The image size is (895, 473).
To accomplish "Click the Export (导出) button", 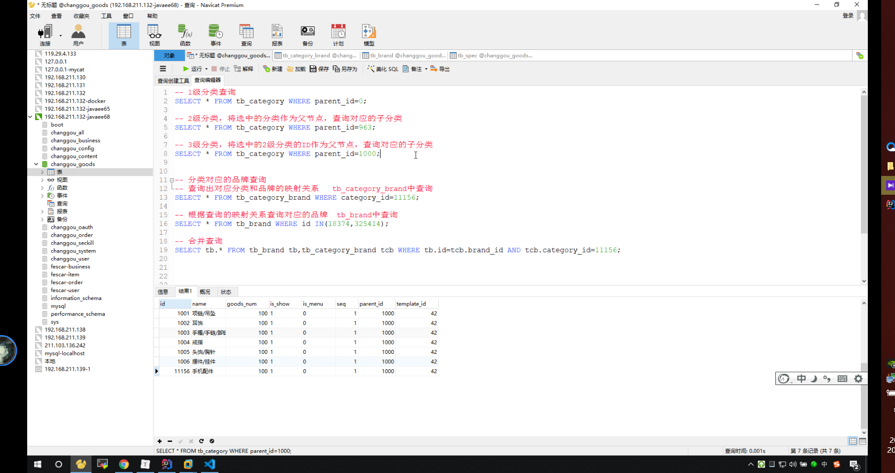I will point(440,69).
